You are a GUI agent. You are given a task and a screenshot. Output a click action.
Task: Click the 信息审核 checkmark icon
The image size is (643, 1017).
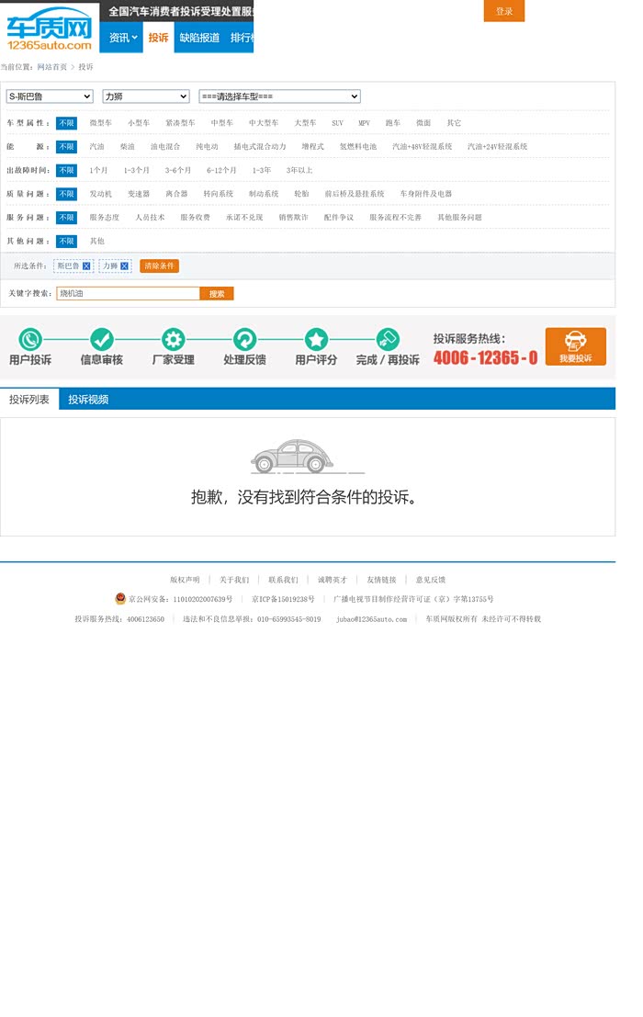pyautogui.click(x=102, y=339)
